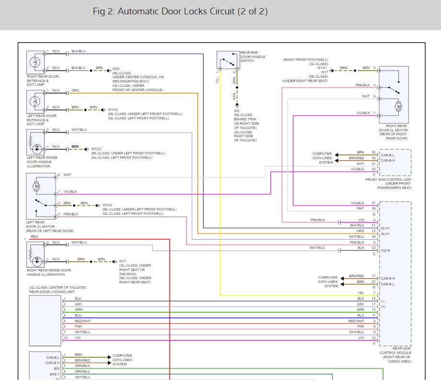
Task: Click LEFT REAR INSIDE DOOR HANDLE ILLUMINATION label
Action: pyautogui.click(x=42, y=162)
